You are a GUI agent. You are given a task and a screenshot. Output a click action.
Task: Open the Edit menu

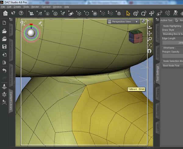[9, 7]
